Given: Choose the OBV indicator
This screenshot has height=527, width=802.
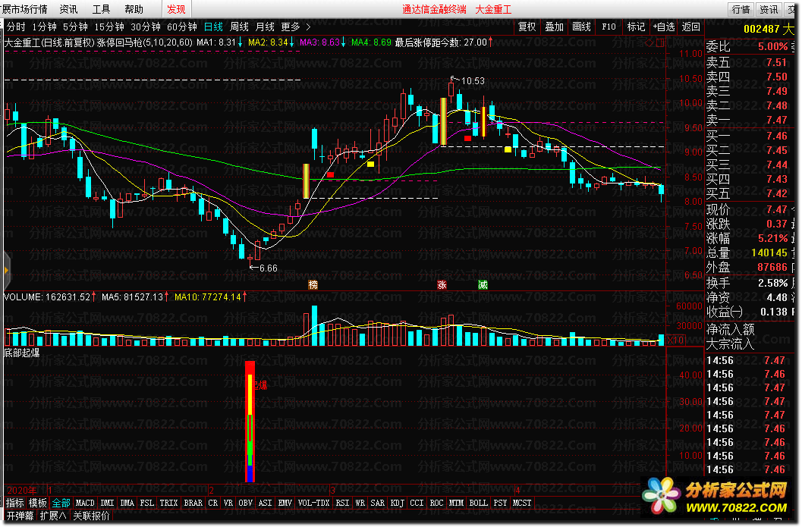Looking at the screenshot, I should coord(246,503).
